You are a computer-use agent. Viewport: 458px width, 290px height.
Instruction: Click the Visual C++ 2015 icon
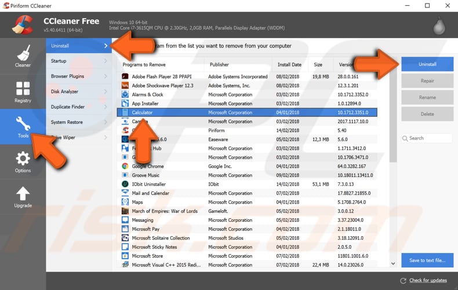pos(125,265)
